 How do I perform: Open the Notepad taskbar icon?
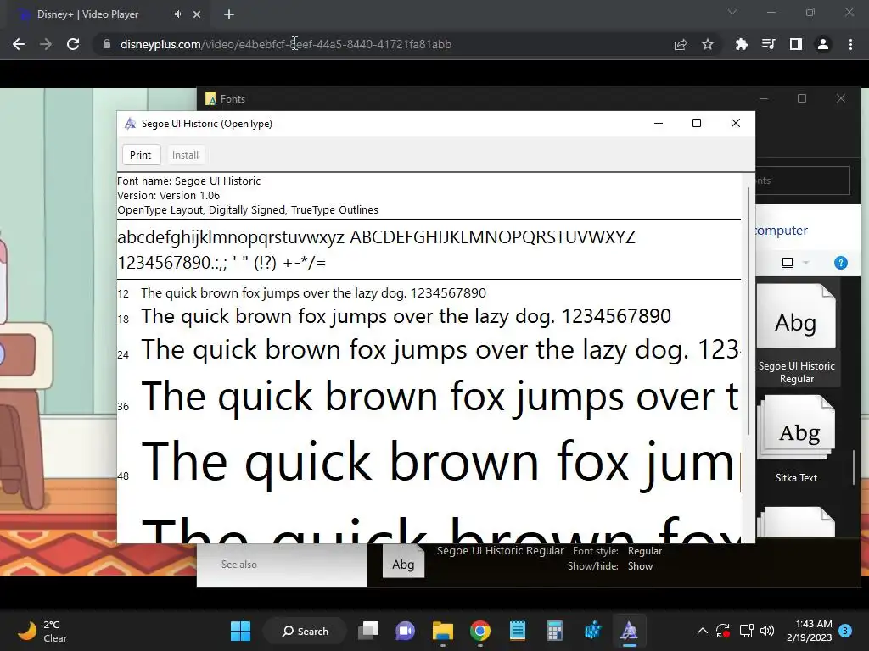pos(518,631)
